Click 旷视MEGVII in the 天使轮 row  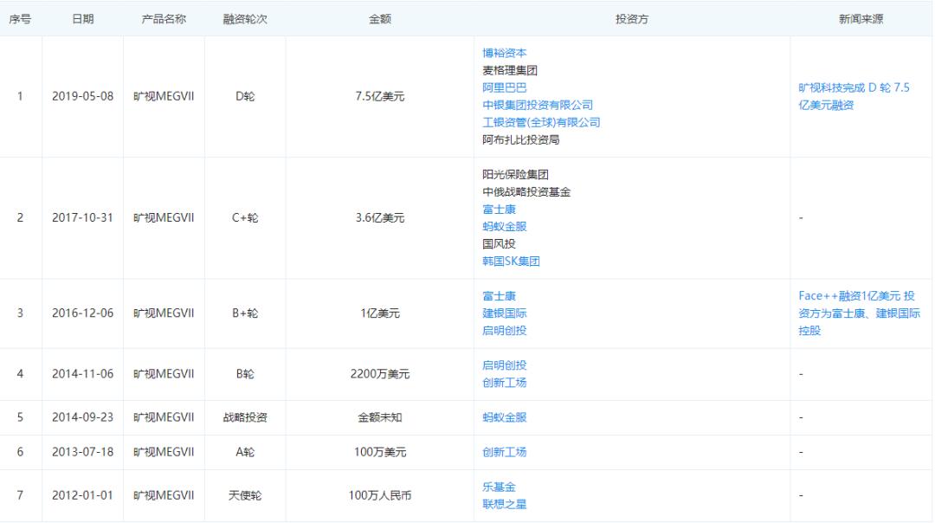pyautogui.click(x=164, y=495)
